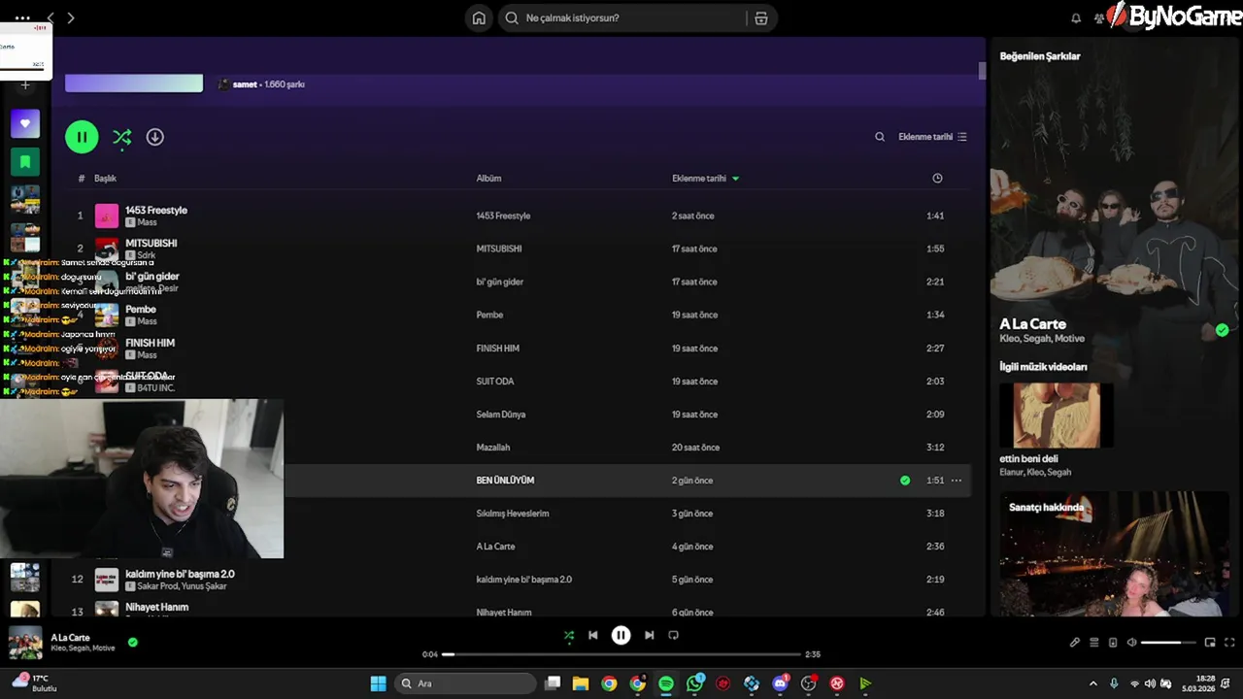This screenshot has width=1243, height=699.
Task: Open kaldım yine bi' başıma 2.0 track title
Action: coord(180,574)
